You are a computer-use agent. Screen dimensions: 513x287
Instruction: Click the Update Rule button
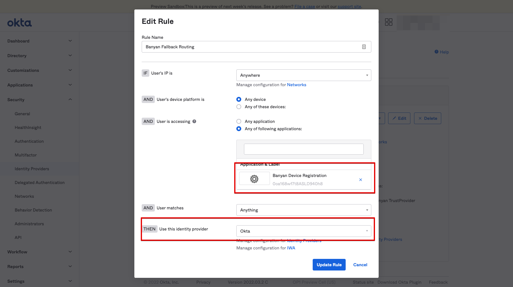click(x=329, y=265)
